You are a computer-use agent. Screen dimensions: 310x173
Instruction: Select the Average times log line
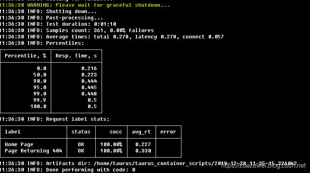coord(112,37)
